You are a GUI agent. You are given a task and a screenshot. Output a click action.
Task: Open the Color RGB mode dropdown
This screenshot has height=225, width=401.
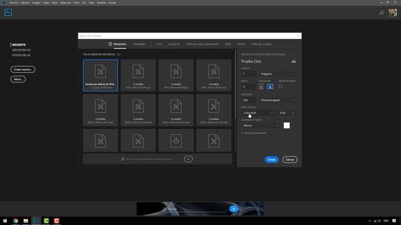(258, 112)
